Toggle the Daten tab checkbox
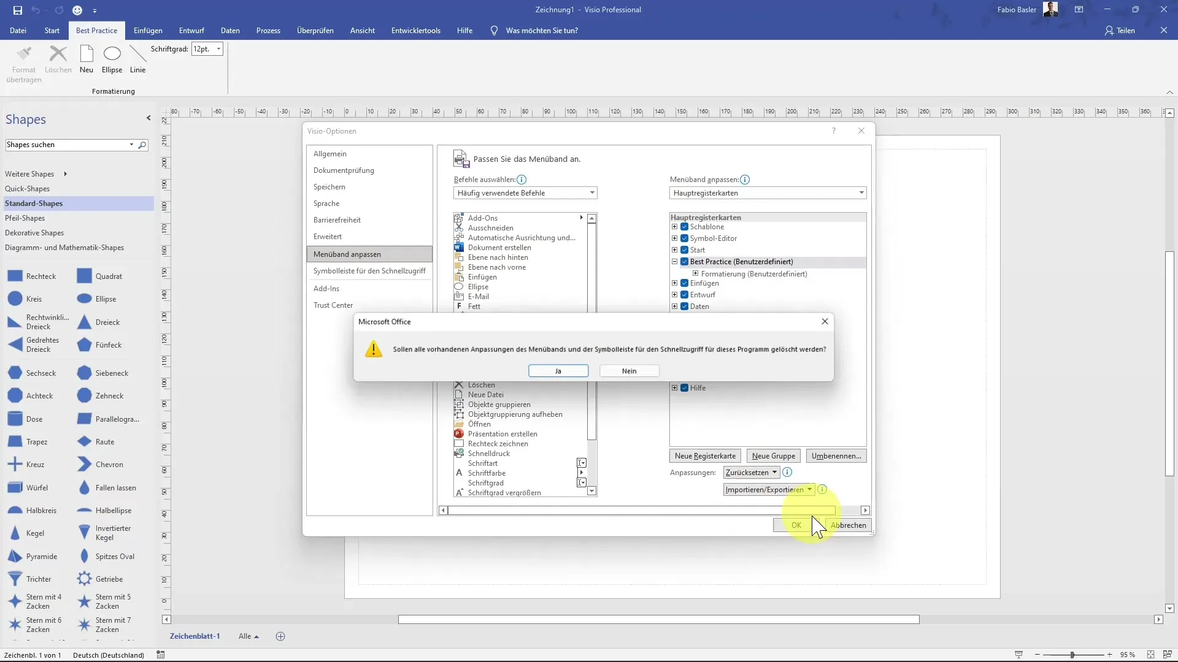Image resolution: width=1178 pixels, height=662 pixels. 685,306
